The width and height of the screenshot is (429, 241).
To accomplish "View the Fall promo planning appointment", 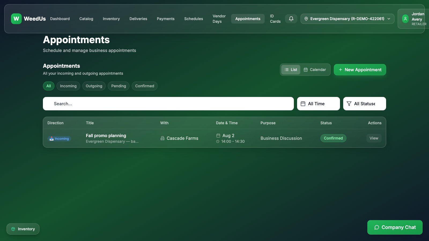I will tap(374, 138).
